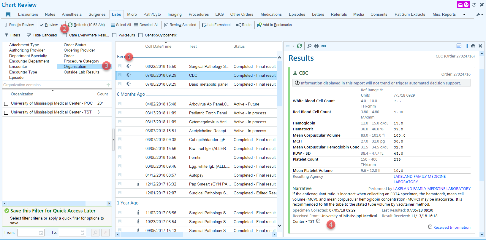Screen dimensions: 486x240
Task: Collapse the 6 Months Ago group
Action: click(x=131, y=94)
